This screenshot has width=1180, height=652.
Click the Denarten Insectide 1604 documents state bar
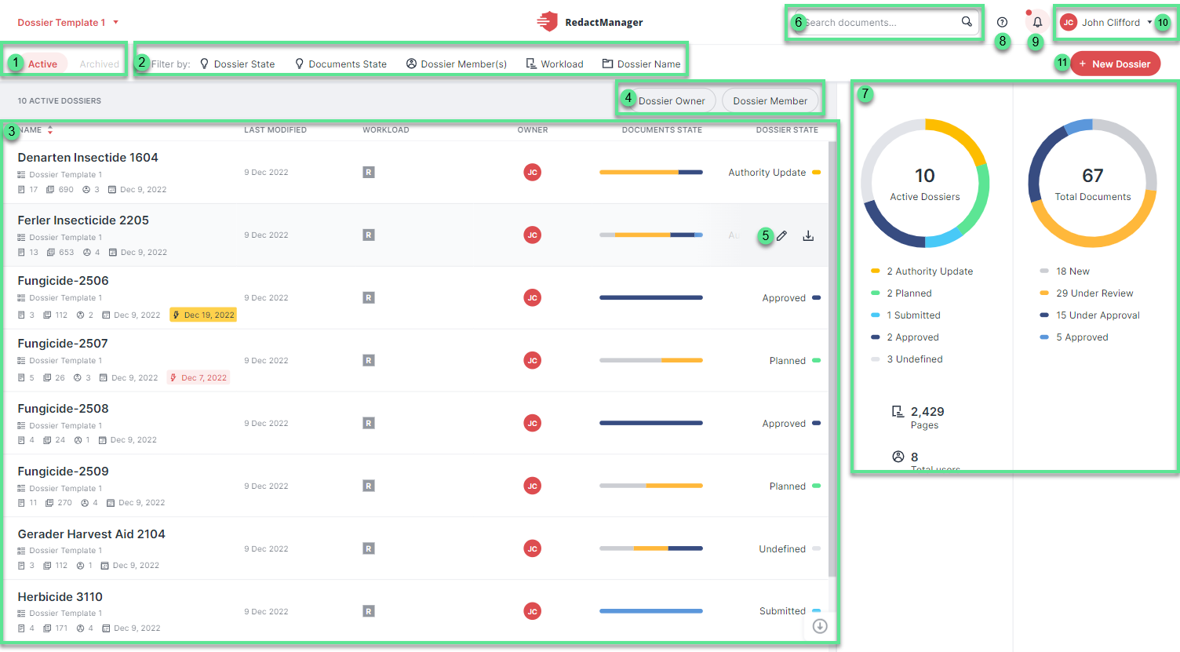coord(651,172)
